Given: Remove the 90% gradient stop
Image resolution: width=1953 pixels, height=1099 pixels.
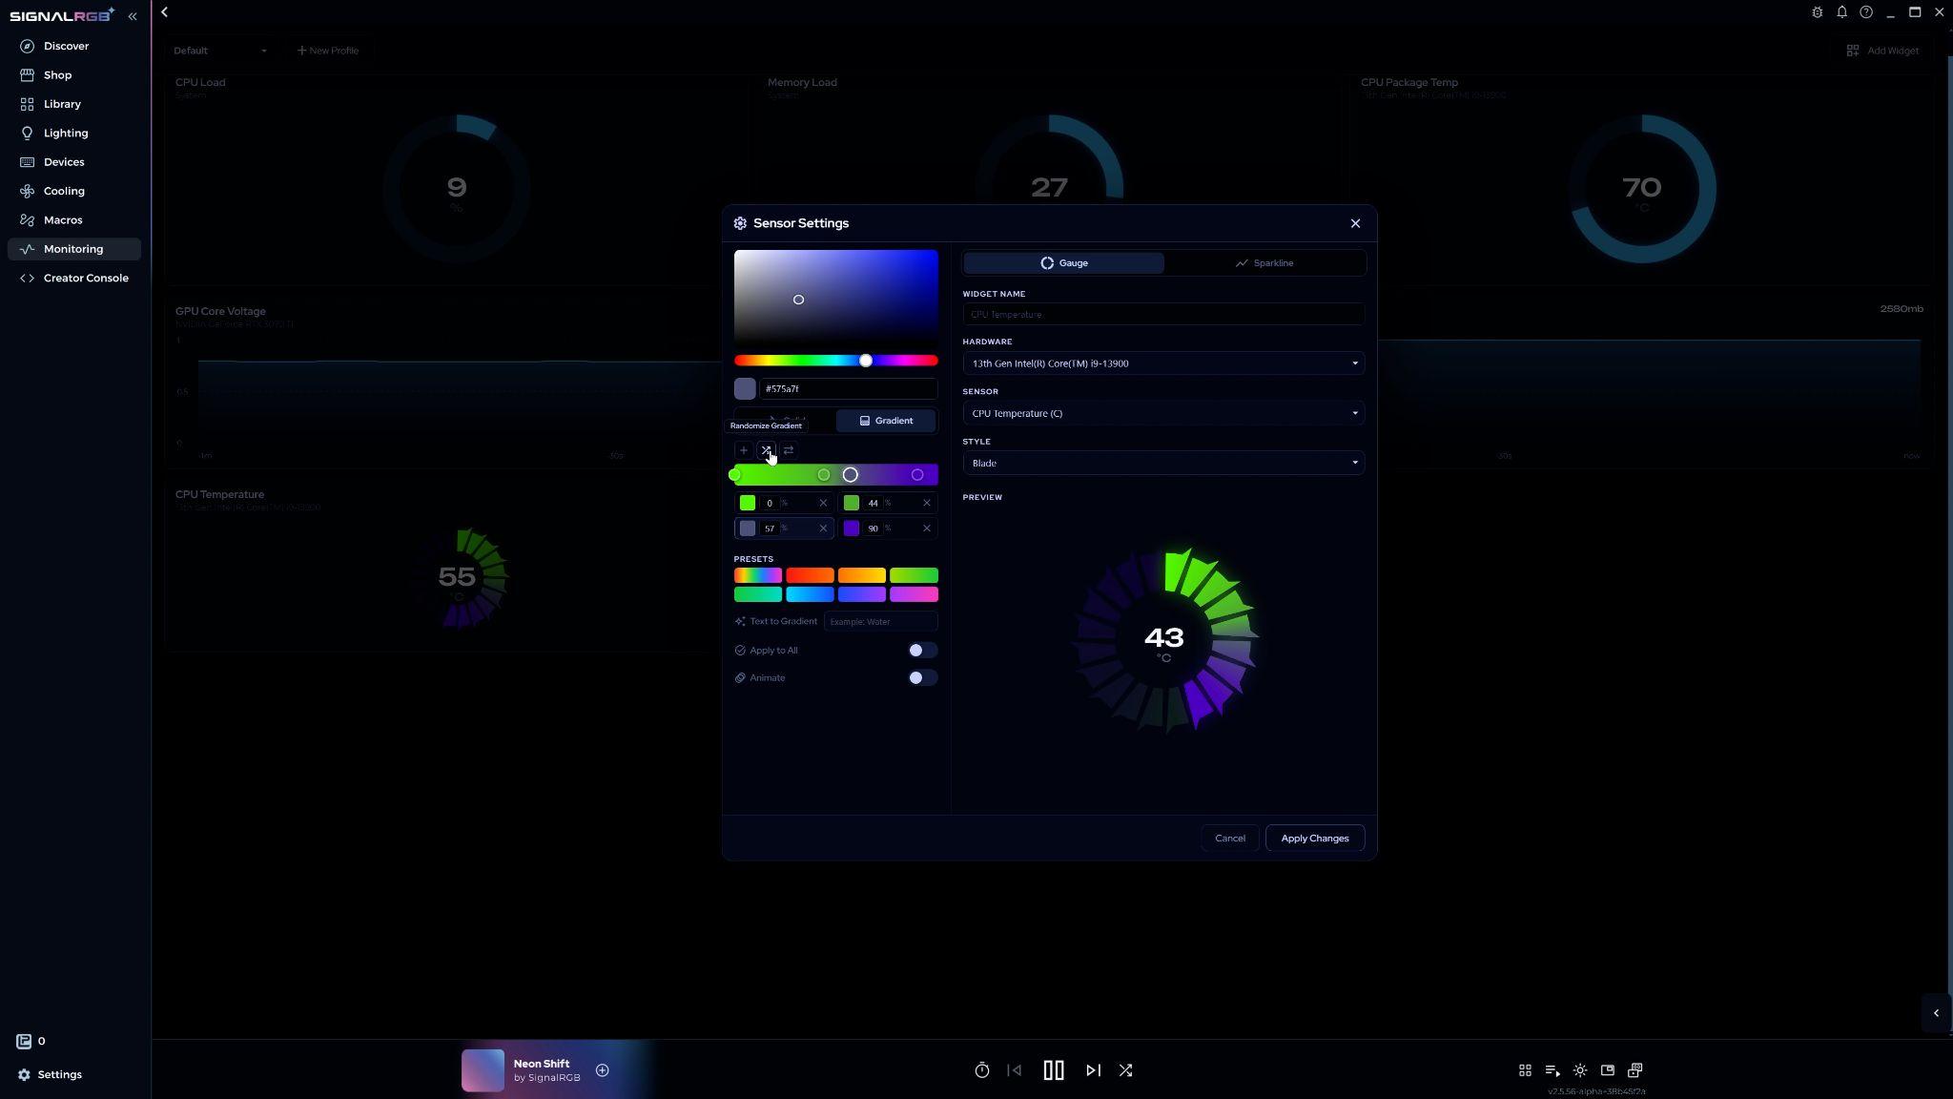Looking at the screenshot, I should 926,529.
